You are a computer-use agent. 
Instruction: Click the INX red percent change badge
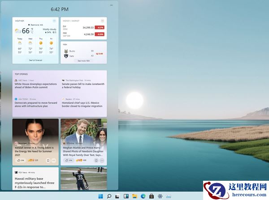100,34
